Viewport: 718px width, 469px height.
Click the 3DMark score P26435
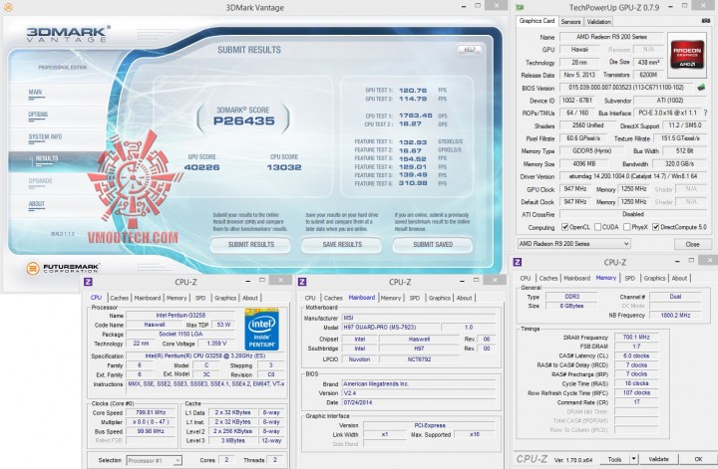(244, 121)
